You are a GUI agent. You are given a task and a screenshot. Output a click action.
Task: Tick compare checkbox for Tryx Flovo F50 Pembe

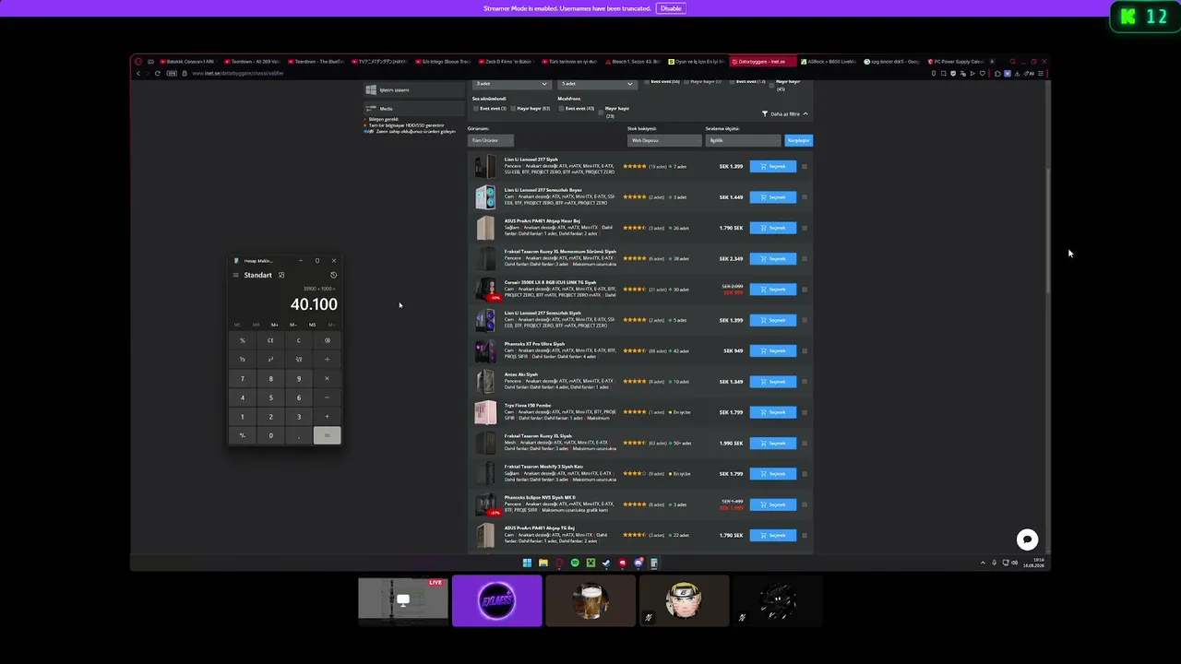point(805,412)
